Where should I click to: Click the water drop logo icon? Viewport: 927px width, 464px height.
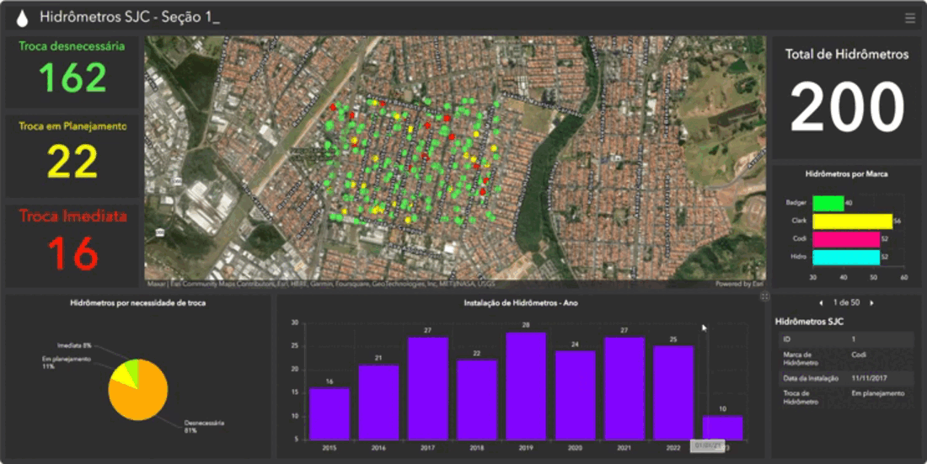pyautogui.click(x=22, y=17)
